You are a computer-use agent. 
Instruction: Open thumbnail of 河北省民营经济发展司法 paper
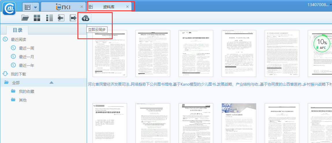(x=110, y=54)
